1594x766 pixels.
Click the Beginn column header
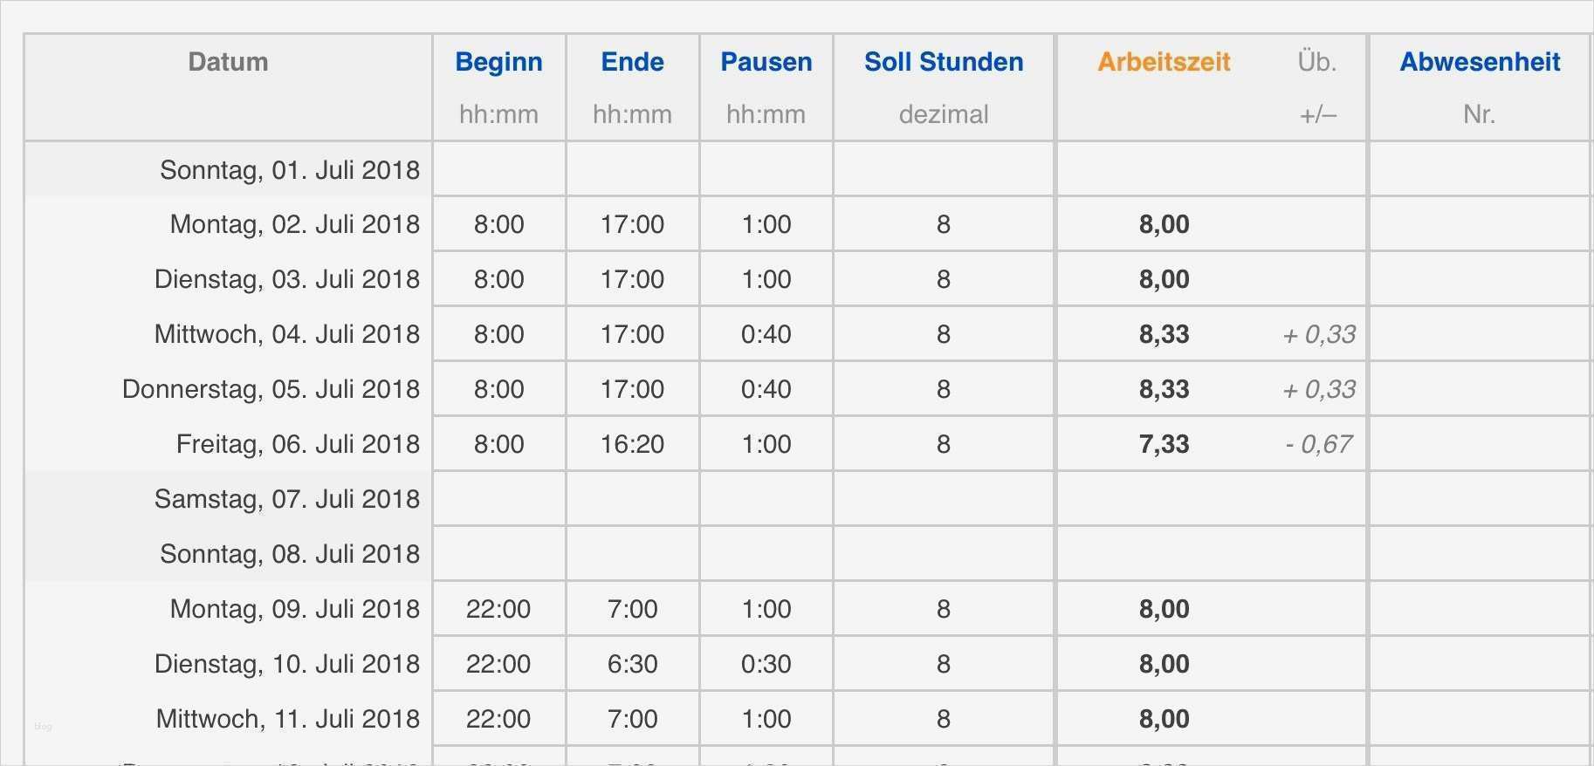tap(498, 62)
